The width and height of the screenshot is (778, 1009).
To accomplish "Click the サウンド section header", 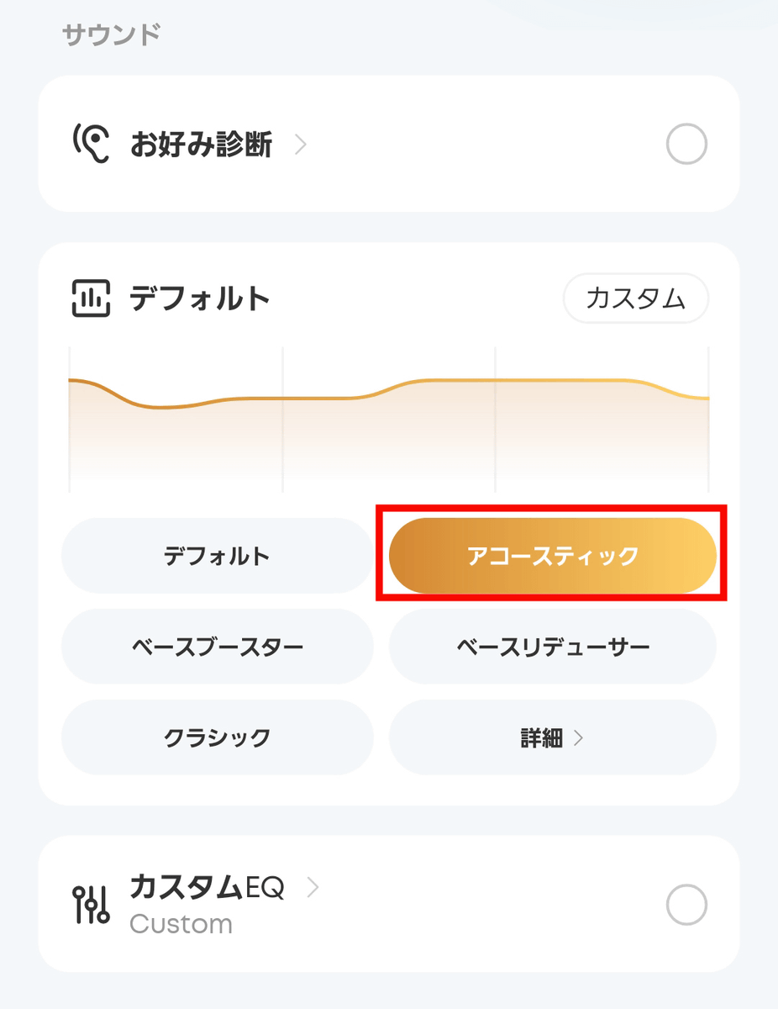I will tap(111, 35).
